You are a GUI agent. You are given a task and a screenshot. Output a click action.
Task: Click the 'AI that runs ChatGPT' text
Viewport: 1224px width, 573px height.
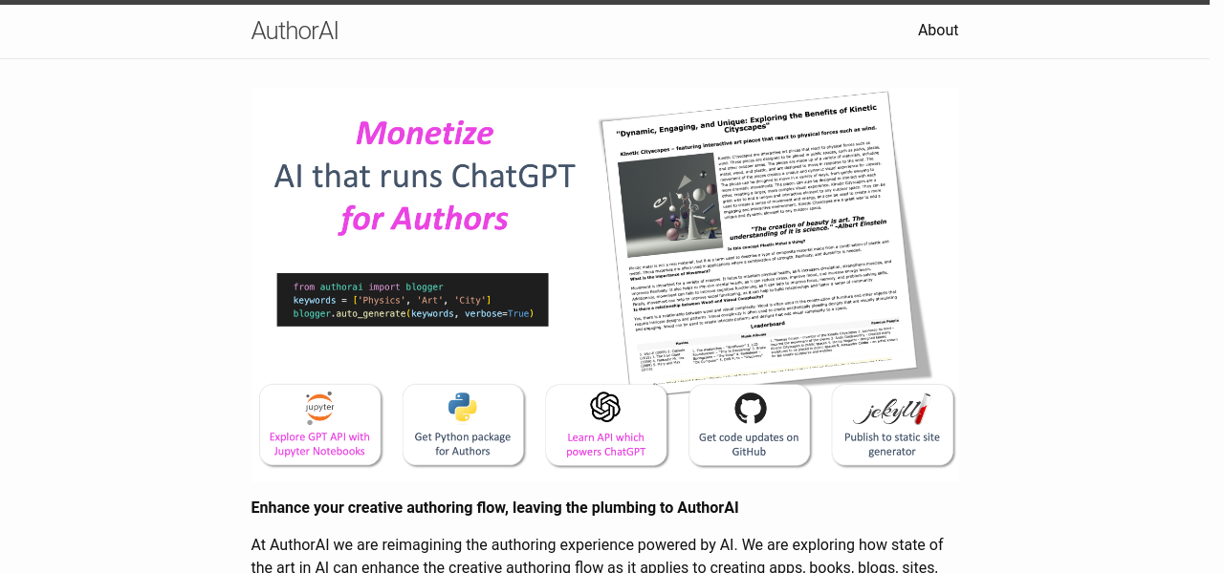pyautogui.click(x=425, y=176)
